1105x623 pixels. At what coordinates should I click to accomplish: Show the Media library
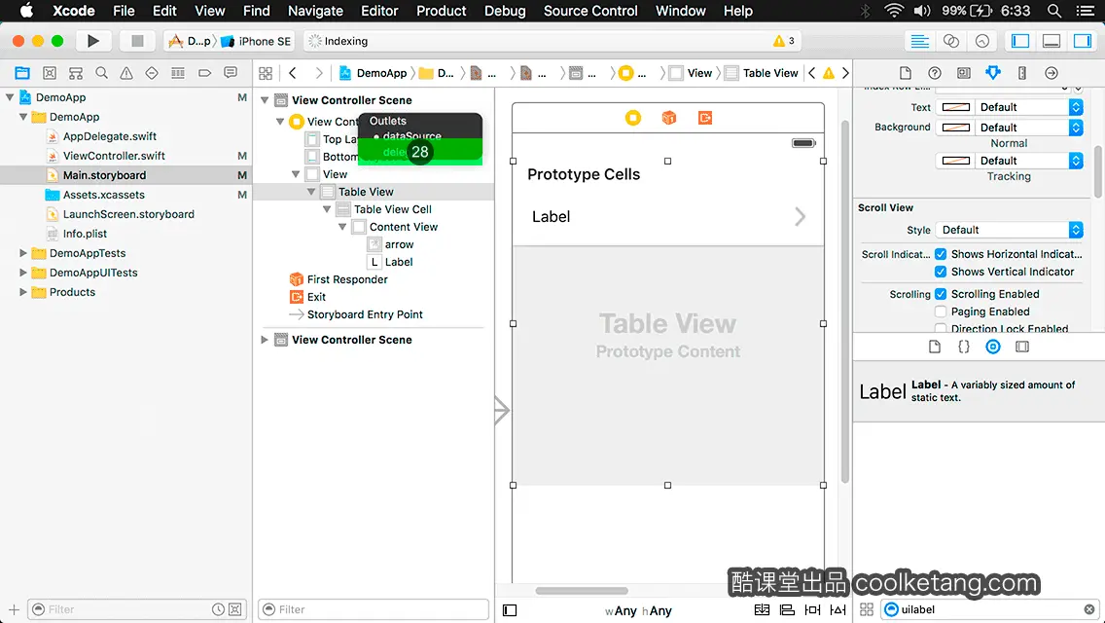point(1022,347)
